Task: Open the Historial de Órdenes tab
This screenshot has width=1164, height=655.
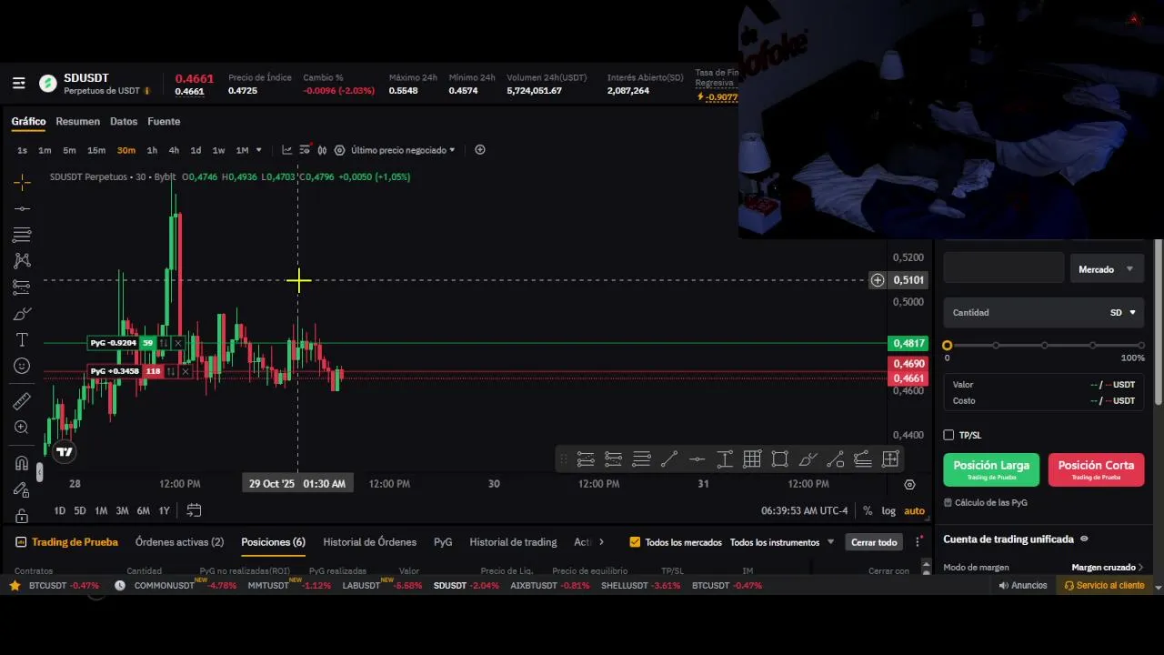Action: coord(369,542)
